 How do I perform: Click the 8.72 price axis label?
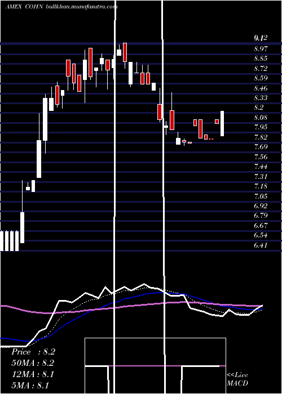pyautogui.click(x=261, y=68)
